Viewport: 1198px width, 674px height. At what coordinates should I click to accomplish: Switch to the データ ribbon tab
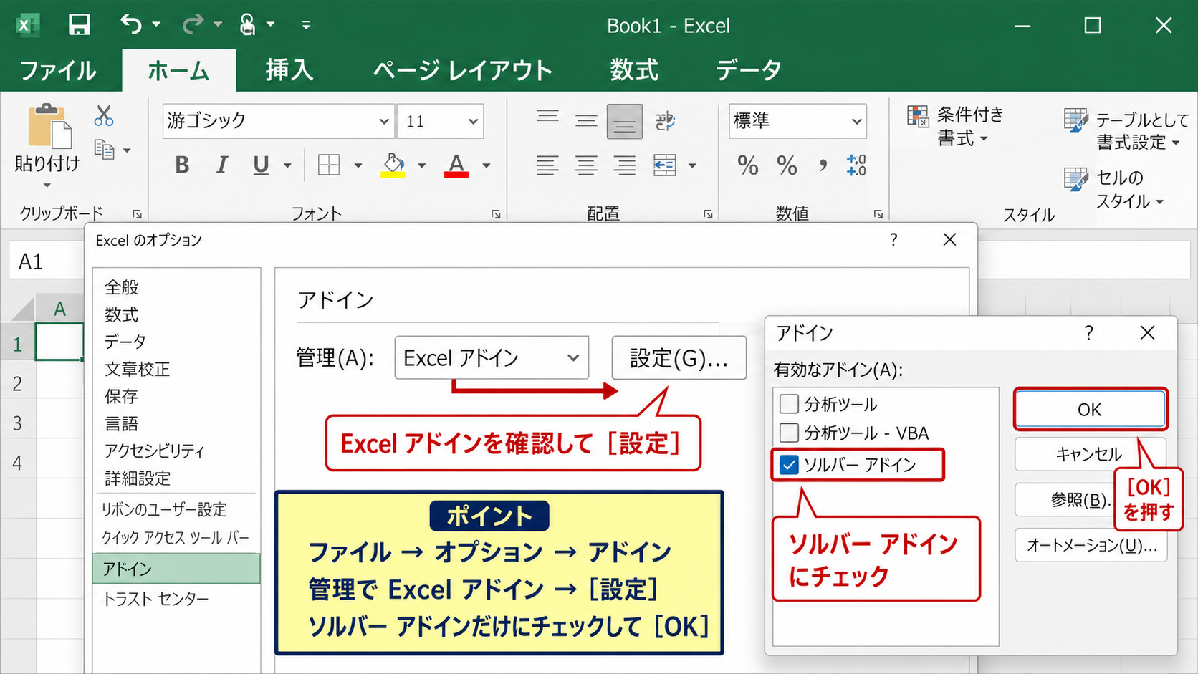[749, 70]
